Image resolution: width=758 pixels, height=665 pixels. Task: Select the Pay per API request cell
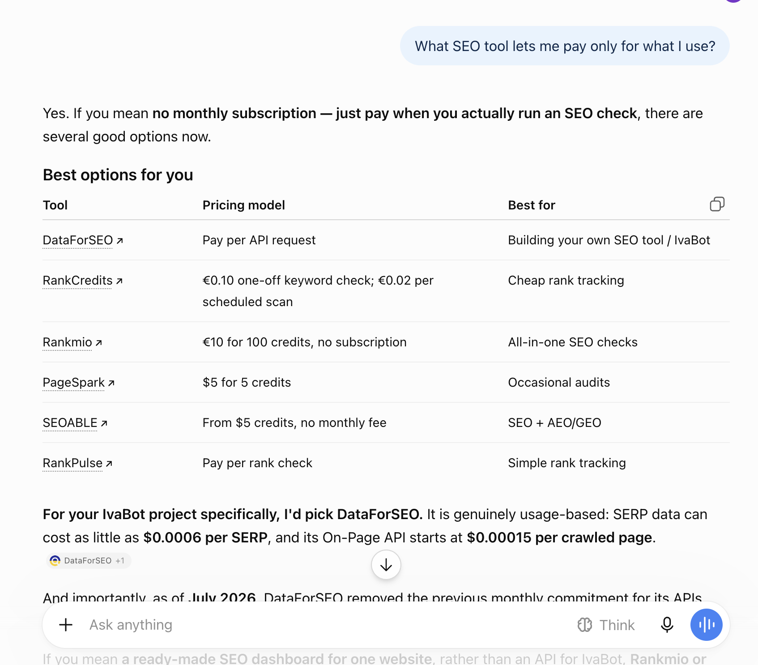(259, 240)
